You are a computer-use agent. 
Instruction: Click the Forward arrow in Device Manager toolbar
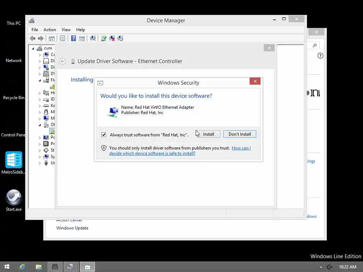click(41, 38)
